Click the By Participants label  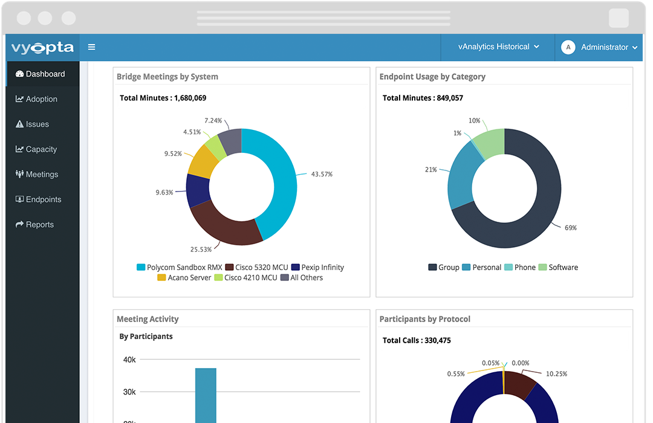click(146, 336)
